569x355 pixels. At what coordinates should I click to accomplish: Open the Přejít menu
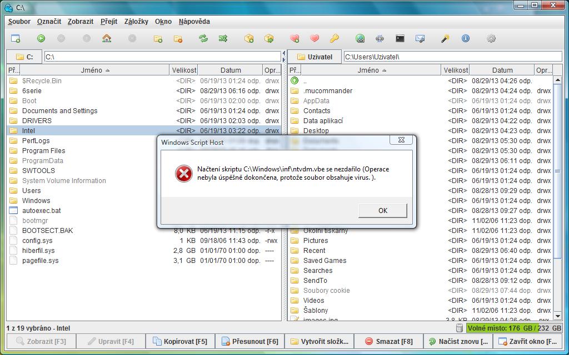pos(109,22)
